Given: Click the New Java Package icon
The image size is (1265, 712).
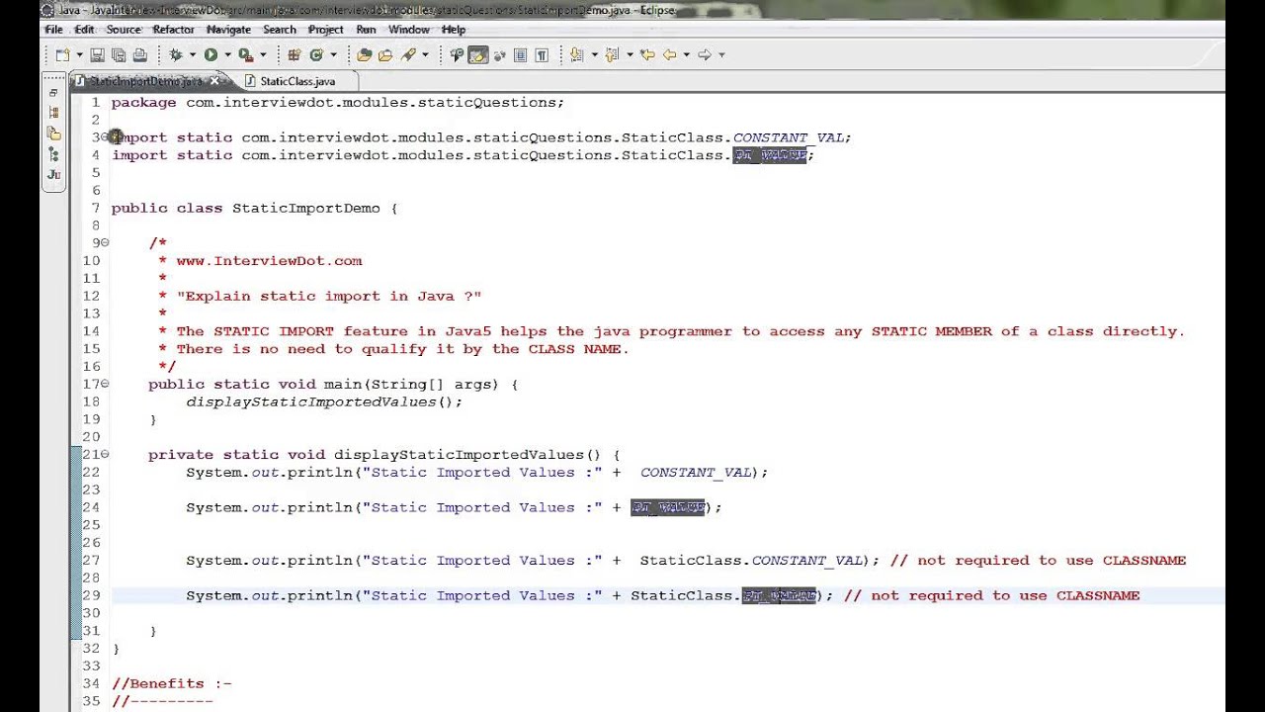Looking at the screenshot, I should [x=294, y=54].
